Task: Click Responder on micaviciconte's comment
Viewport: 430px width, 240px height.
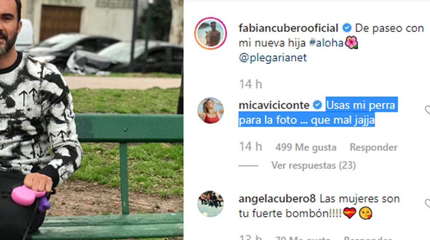Action: [x=374, y=147]
